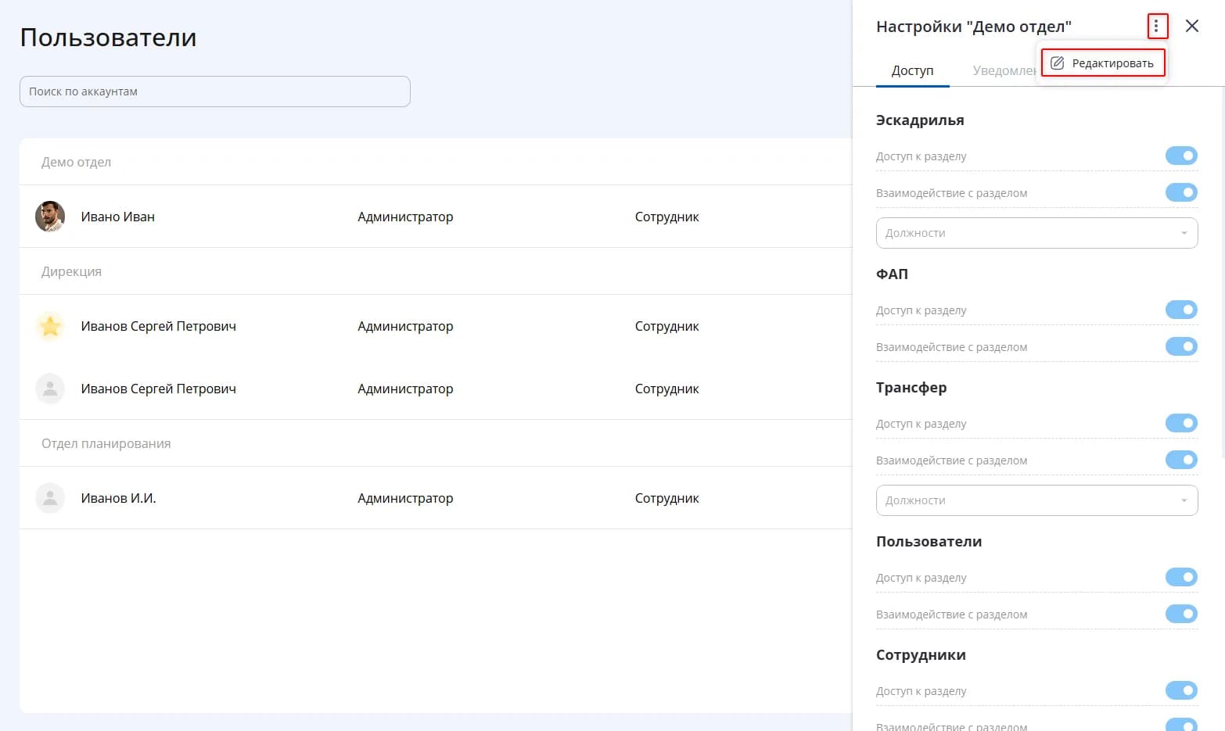Open Должности dropdown under Трансфер
The height and width of the screenshot is (731, 1225).
(1036, 500)
